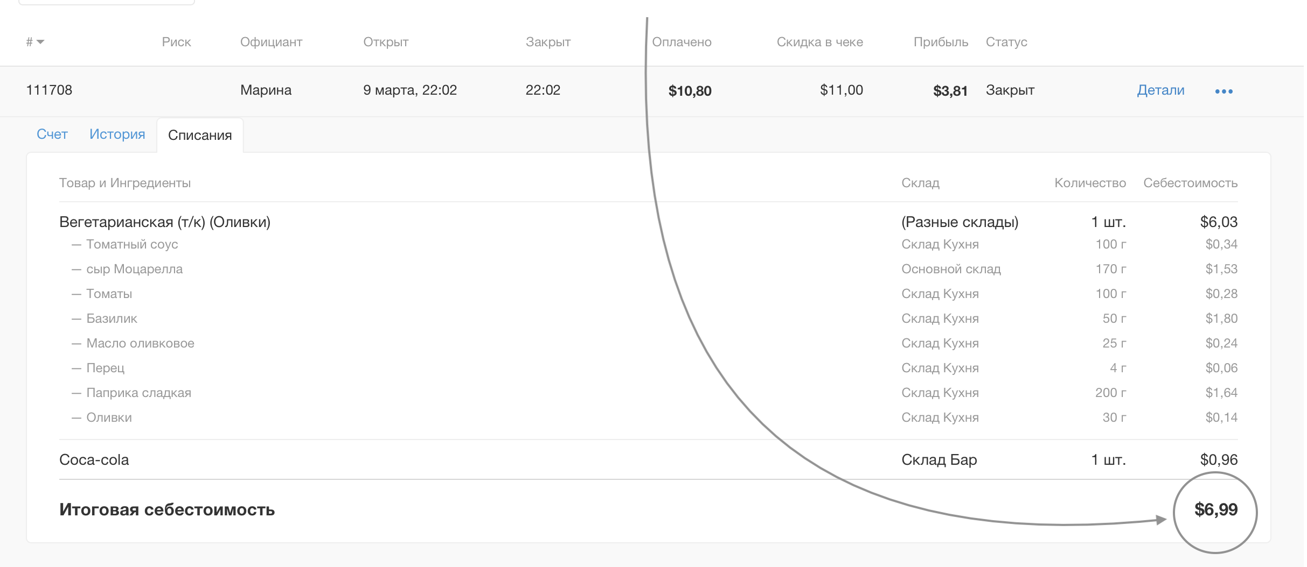This screenshot has width=1307, height=567.
Task: Open the Детали link
Action: coord(1160,90)
